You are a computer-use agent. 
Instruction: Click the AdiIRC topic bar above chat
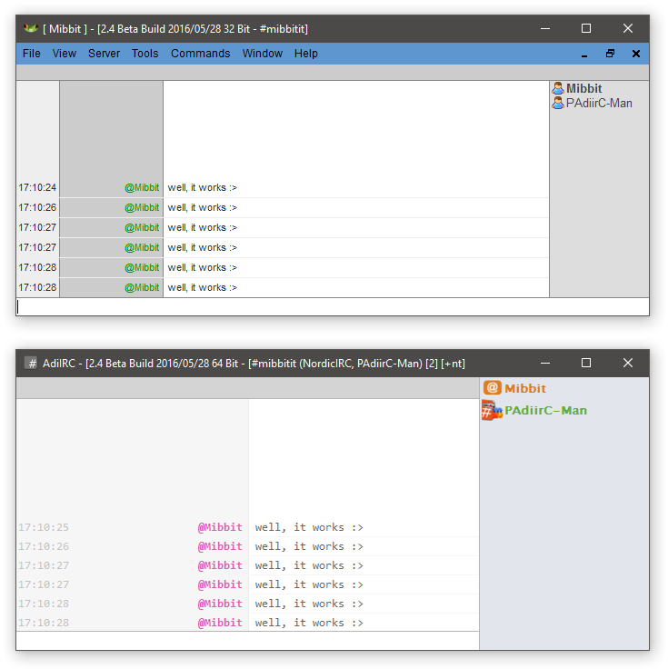247,388
